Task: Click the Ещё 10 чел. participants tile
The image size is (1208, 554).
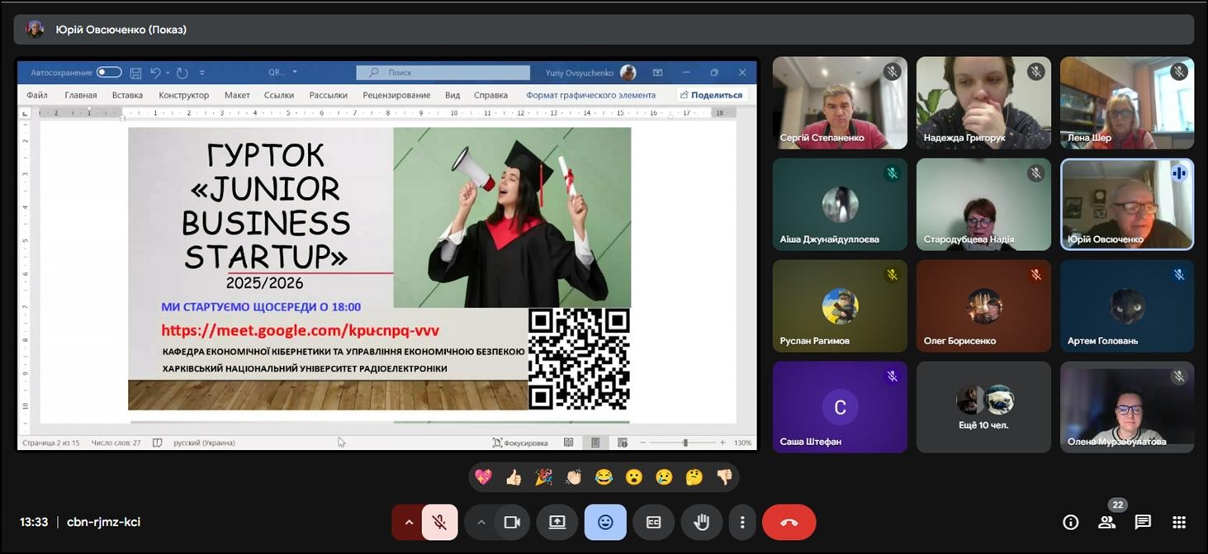Action: tap(983, 407)
